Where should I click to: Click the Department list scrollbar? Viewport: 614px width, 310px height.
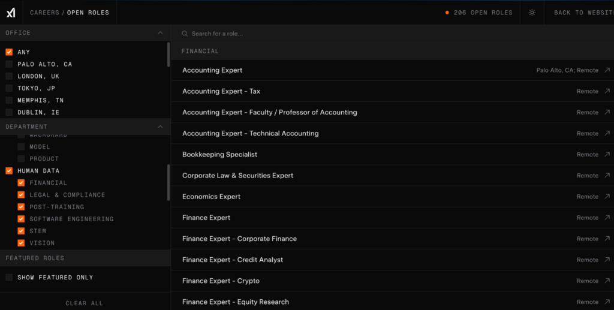(x=168, y=182)
